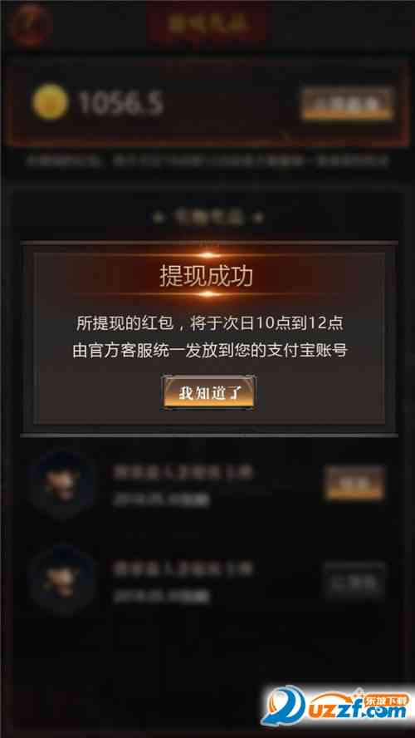The image size is (415, 738).
Task: Click the blue swirl emblem of the uzzf logo
Action: coord(284,706)
